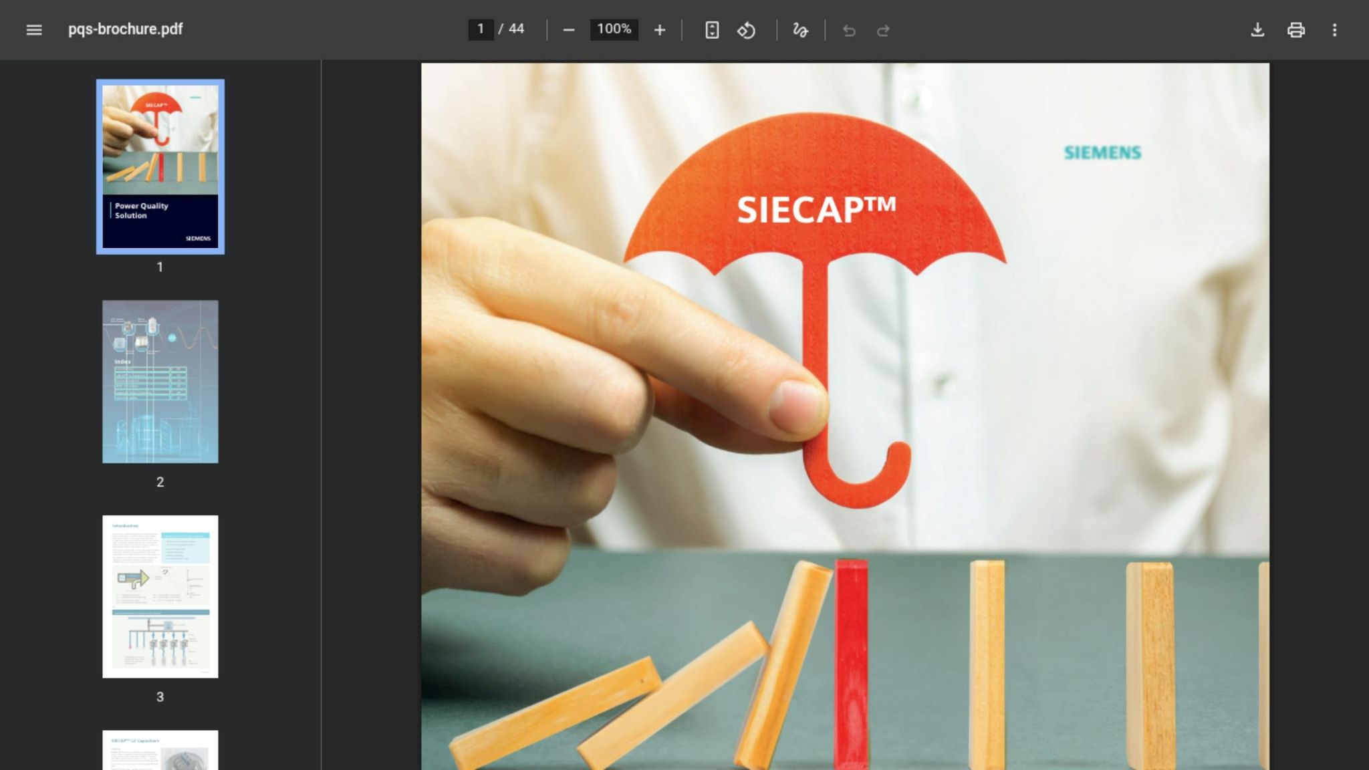This screenshot has height=770, width=1369.
Task: Toggle fit to page icon
Action: click(x=712, y=30)
